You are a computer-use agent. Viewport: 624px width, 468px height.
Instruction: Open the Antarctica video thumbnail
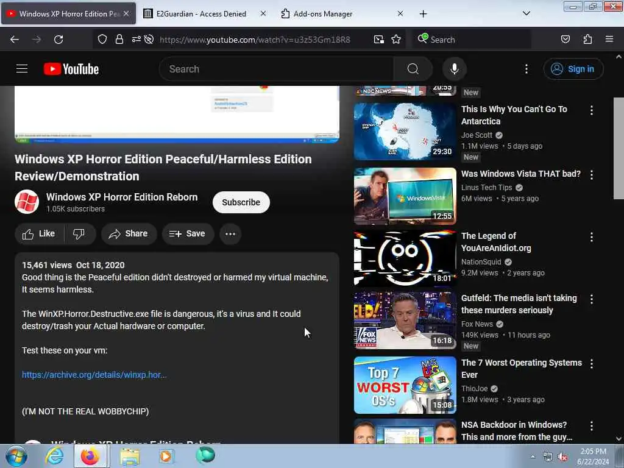pyautogui.click(x=405, y=132)
